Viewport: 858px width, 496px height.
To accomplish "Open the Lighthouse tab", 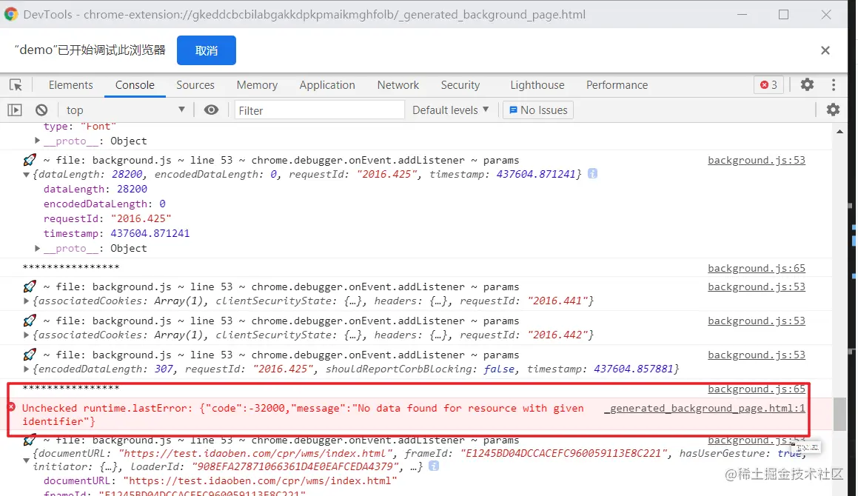I will 537,85.
